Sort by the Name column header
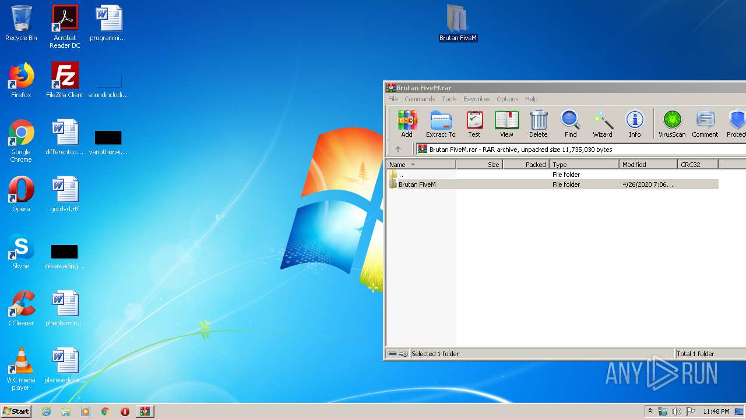The height and width of the screenshot is (419, 746). [x=421, y=165]
